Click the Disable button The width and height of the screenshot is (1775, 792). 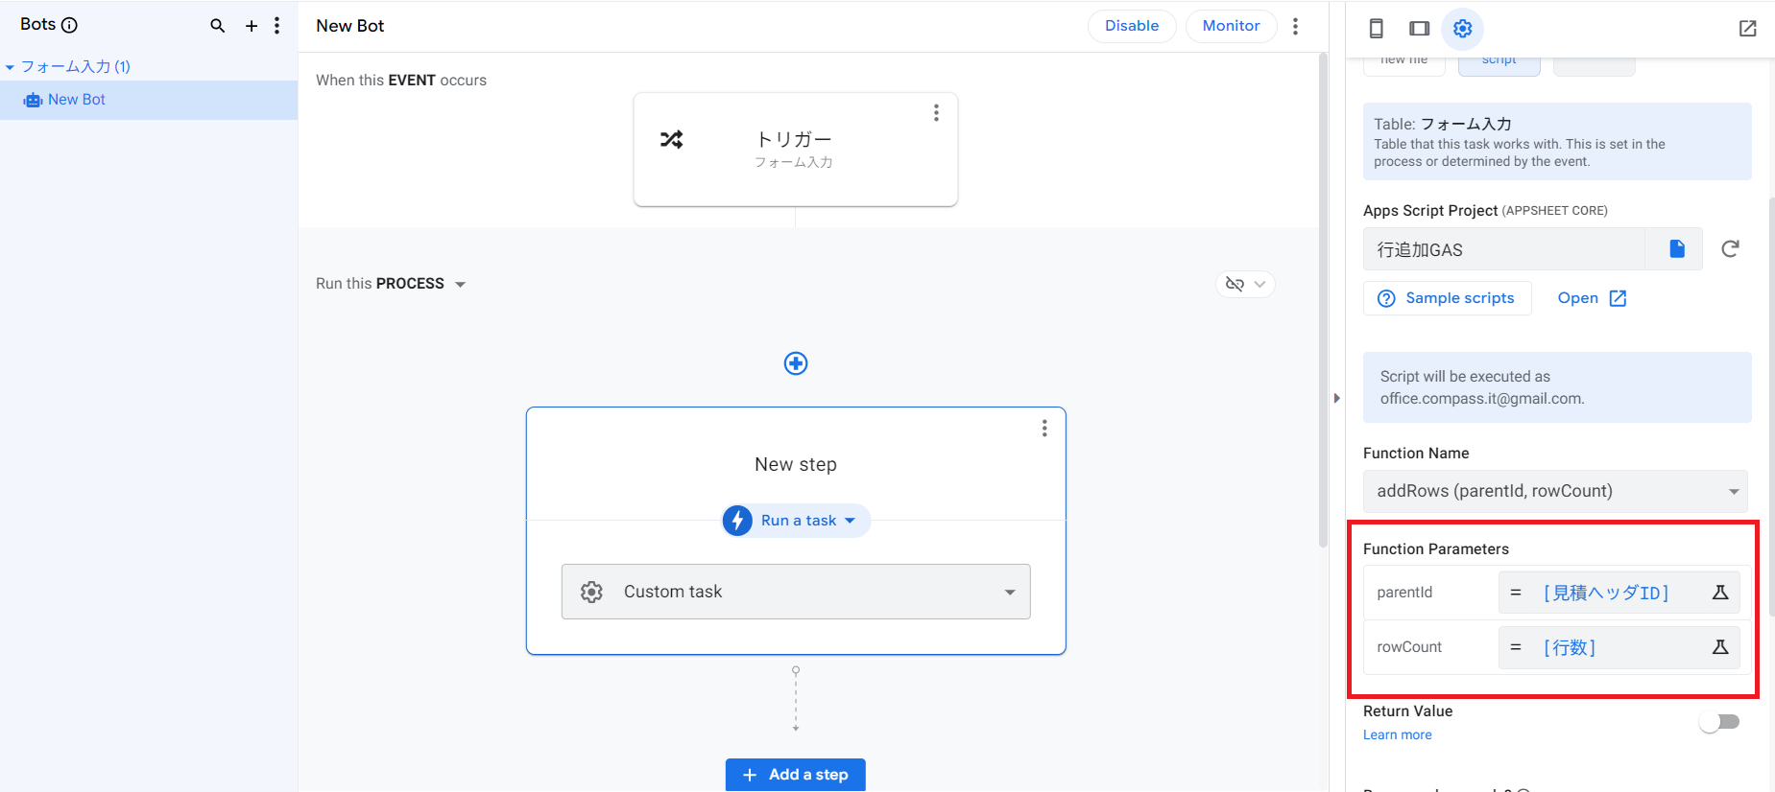click(x=1131, y=26)
